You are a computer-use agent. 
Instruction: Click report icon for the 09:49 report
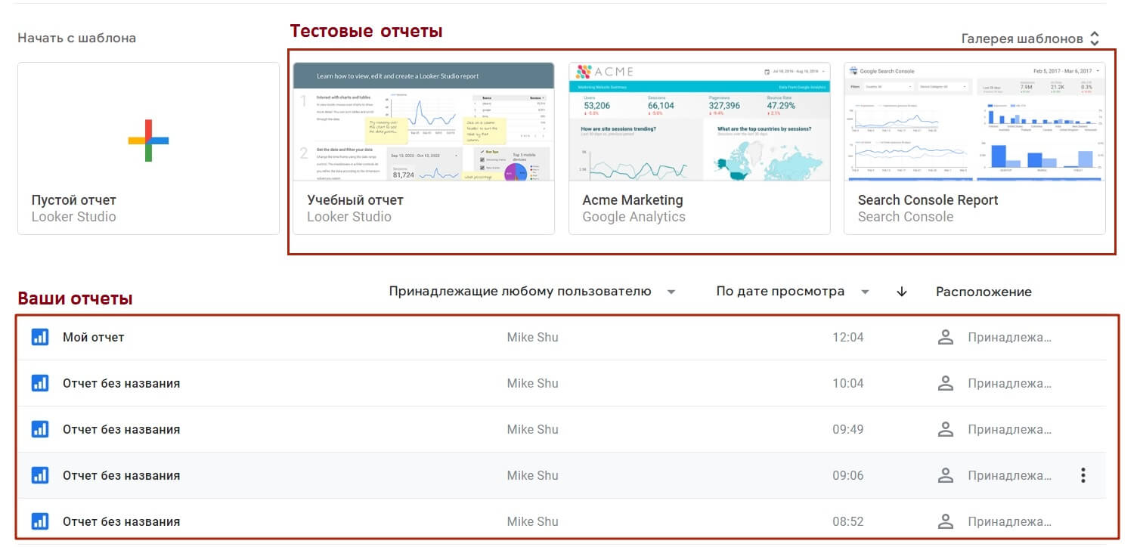click(40, 429)
